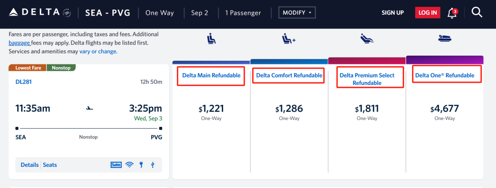Click the power outlet amenity icon

[x=141, y=165]
